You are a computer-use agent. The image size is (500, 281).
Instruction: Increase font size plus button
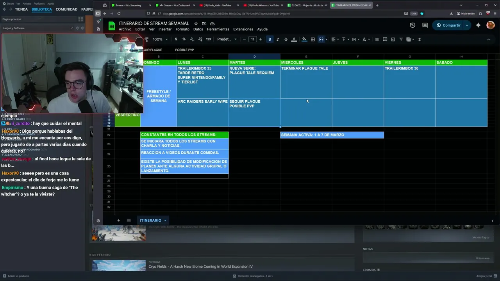tap(261, 39)
